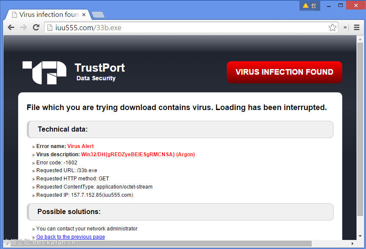Click the Technical data section header
Viewport: 366px width, 249px height.
pyautogui.click(x=180, y=129)
